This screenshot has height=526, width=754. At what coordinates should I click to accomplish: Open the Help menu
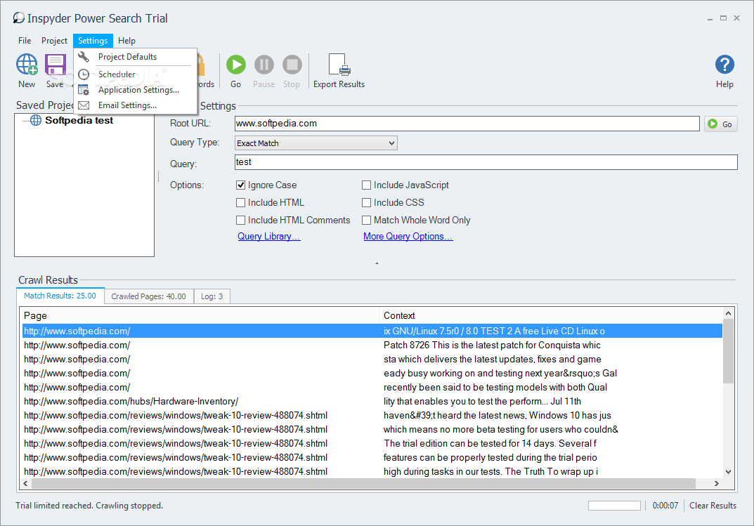coord(127,41)
